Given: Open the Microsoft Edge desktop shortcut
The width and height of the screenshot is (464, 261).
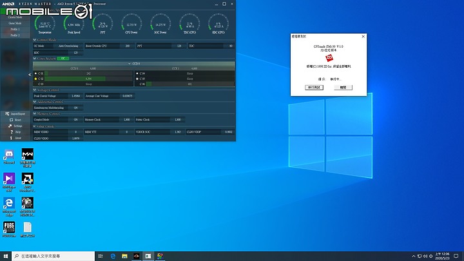Looking at the screenshot, I should point(9,207).
